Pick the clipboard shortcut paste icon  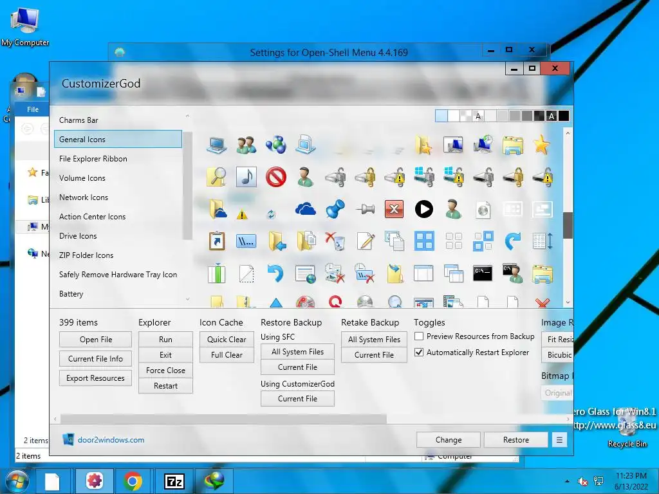coord(217,241)
